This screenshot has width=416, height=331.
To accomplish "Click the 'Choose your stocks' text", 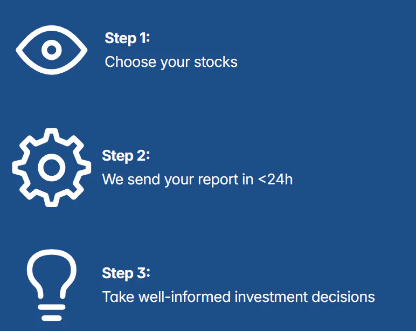I will 171,62.
